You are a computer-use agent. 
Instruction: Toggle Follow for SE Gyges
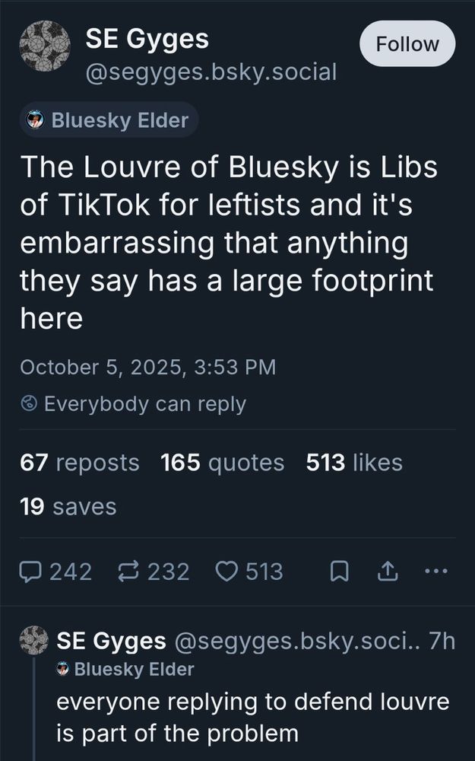coord(407,43)
